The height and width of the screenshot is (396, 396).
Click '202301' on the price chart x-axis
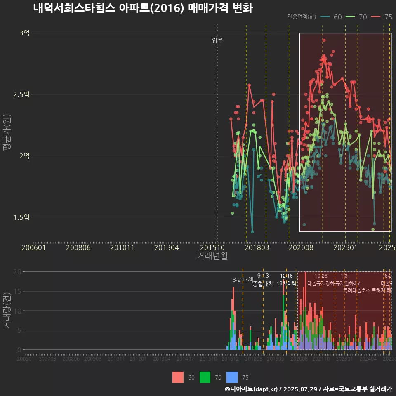click(346, 247)
